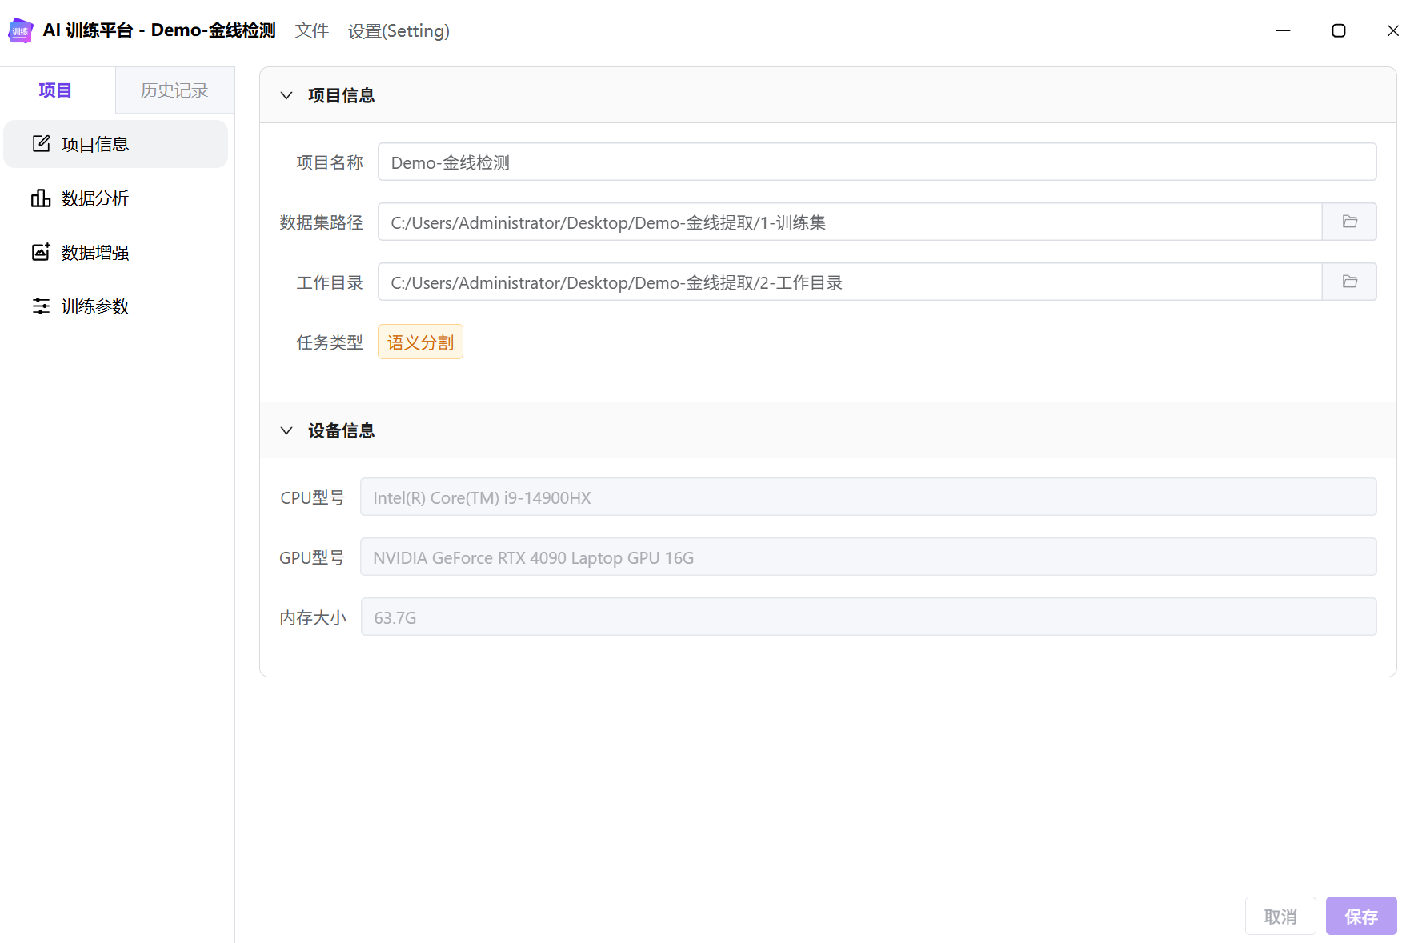Open the 设置(Setting) menu
Viewport: 1418px width, 943px height.
[x=399, y=30]
